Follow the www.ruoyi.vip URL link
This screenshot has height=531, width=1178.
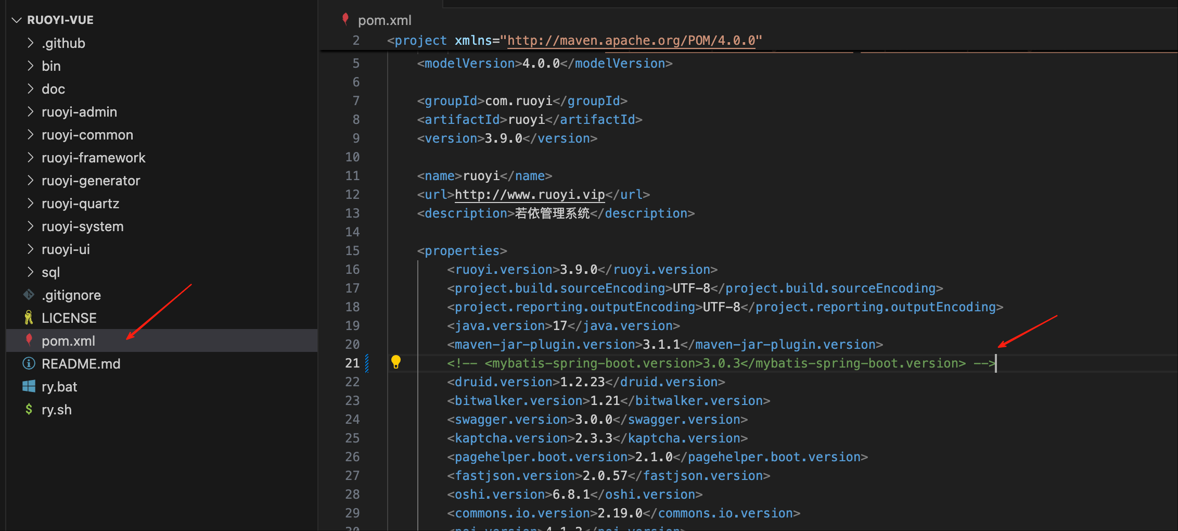pyautogui.click(x=529, y=195)
